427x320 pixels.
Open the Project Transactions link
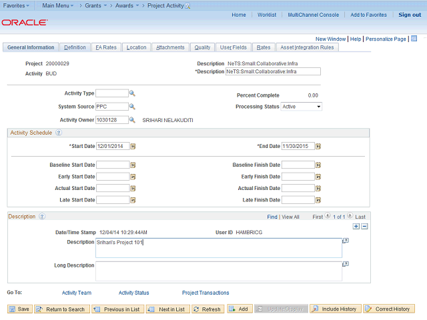coord(205,293)
